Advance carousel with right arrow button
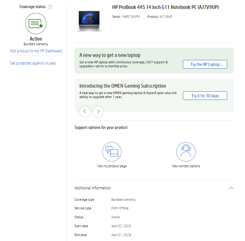This screenshot has height=241, width=245. (x=98, y=112)
